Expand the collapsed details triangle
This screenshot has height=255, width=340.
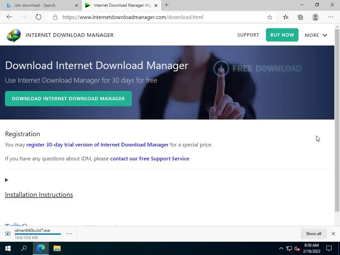(x=7, y=180)
